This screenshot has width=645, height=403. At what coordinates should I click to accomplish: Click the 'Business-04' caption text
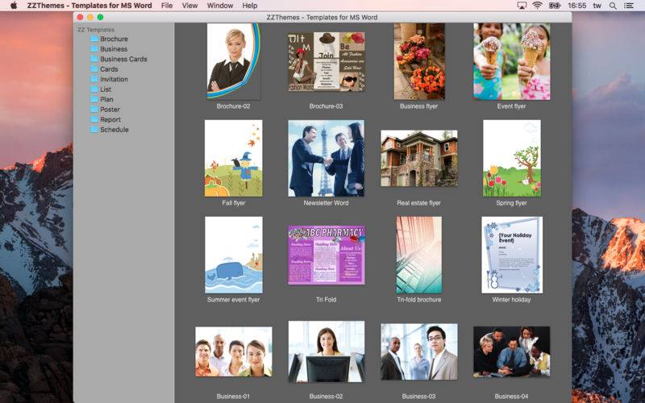(x=511, y=397)
